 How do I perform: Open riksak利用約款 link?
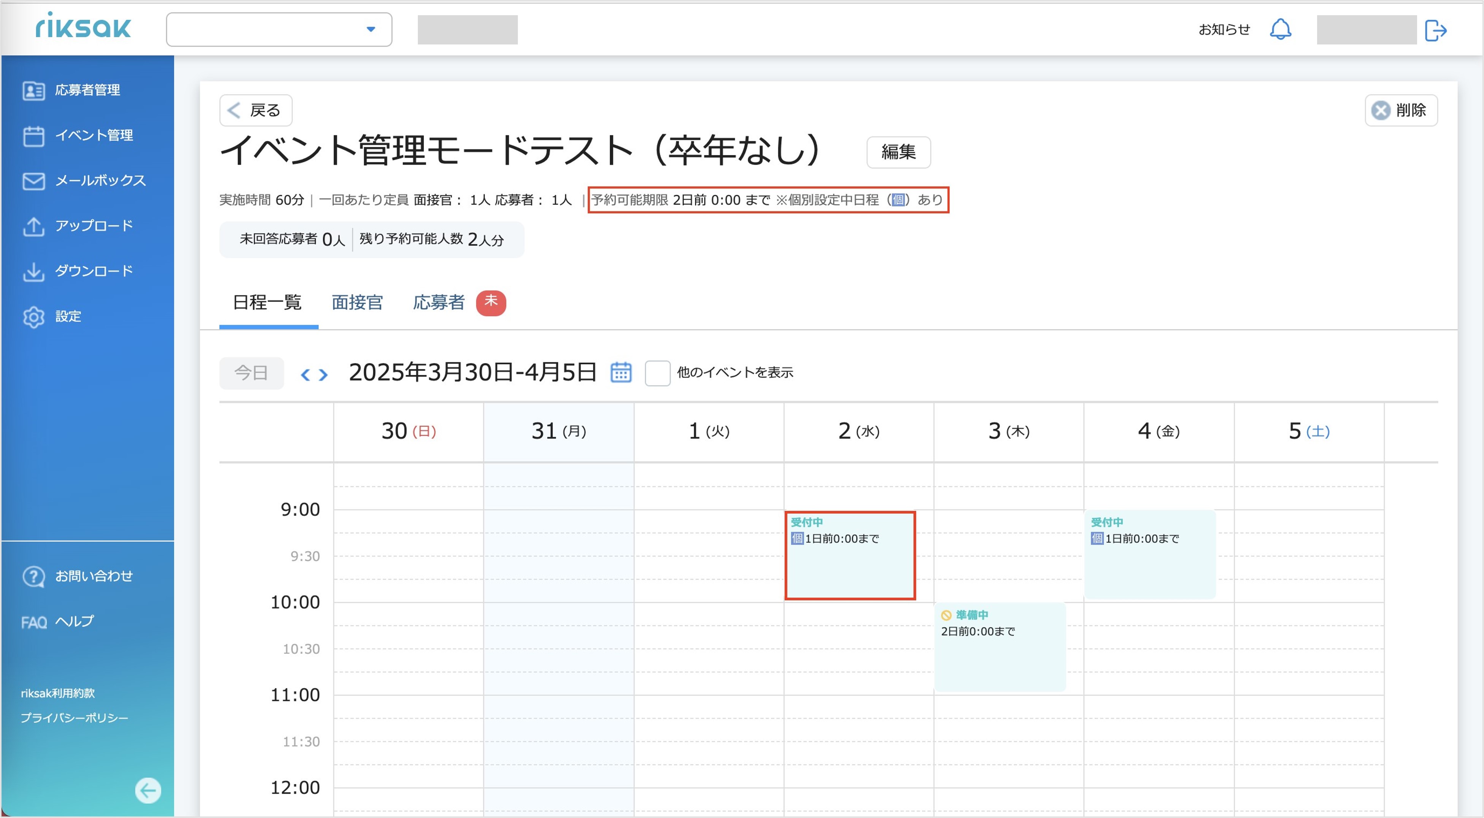(58, 694)
